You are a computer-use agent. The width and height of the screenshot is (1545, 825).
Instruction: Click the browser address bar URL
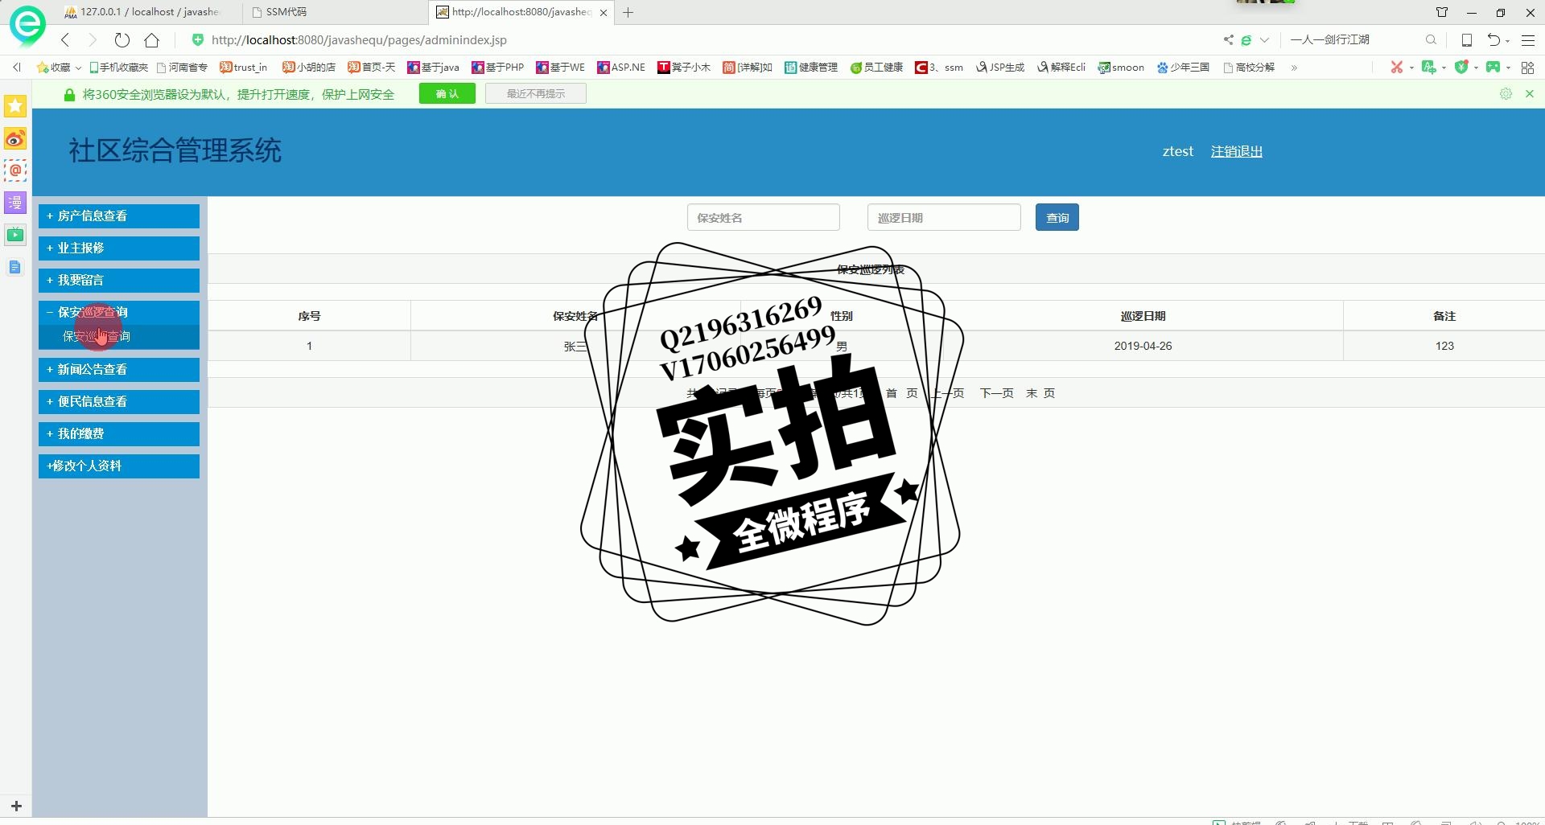(359, 39)
